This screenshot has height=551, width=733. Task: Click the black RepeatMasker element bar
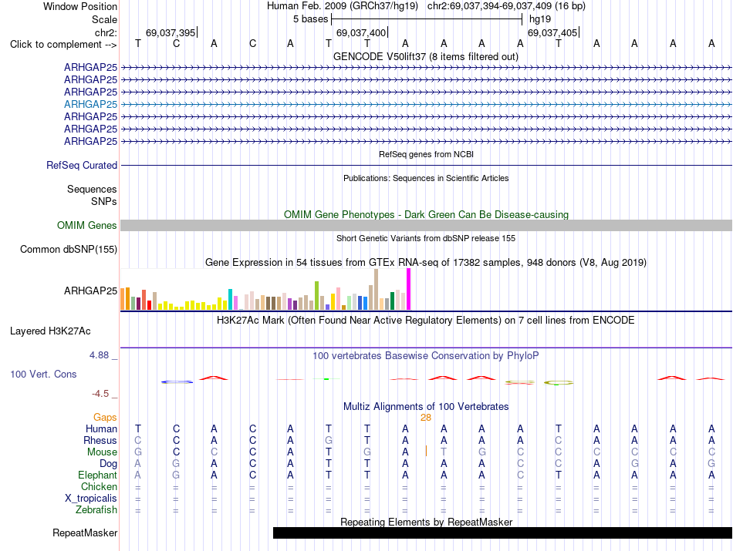(502, 533)
